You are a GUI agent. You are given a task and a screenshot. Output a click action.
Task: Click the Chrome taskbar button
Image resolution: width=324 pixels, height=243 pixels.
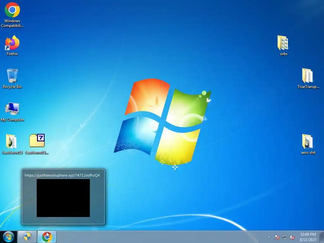point(47,237)
